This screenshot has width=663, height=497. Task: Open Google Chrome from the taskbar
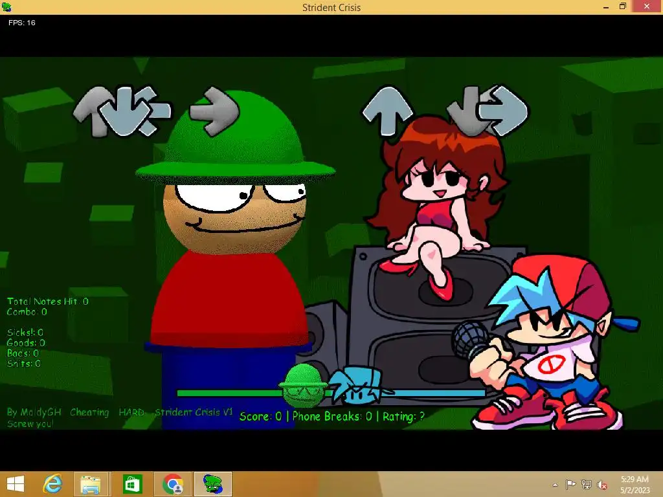point(173,484)
